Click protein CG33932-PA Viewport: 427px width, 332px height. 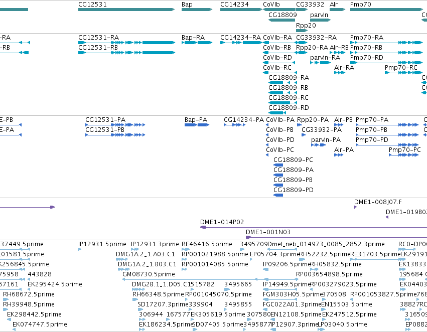tap(322, 130)
